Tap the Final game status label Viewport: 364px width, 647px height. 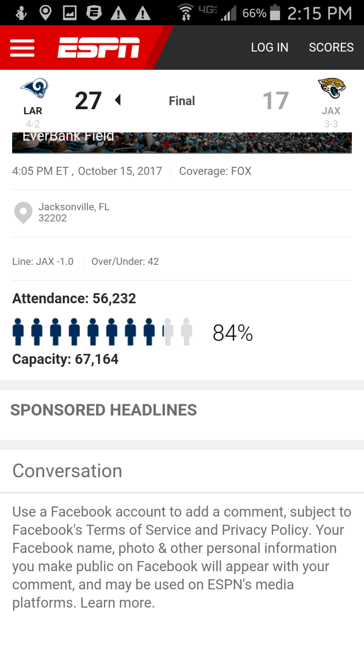(181, 101)
